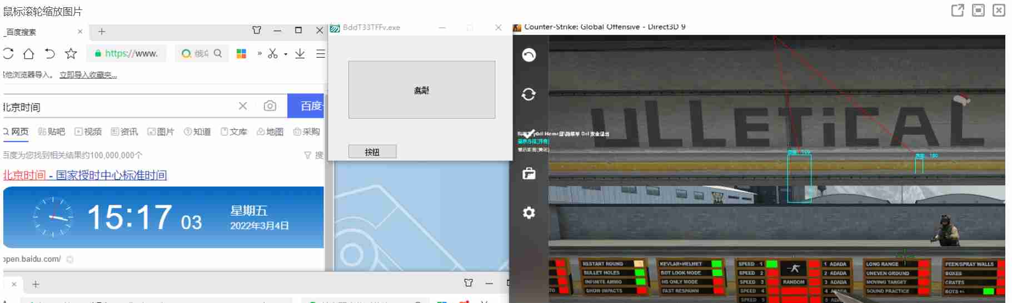Open 北京时间 - 国家授时中心标准时间 link

point(85,175)
